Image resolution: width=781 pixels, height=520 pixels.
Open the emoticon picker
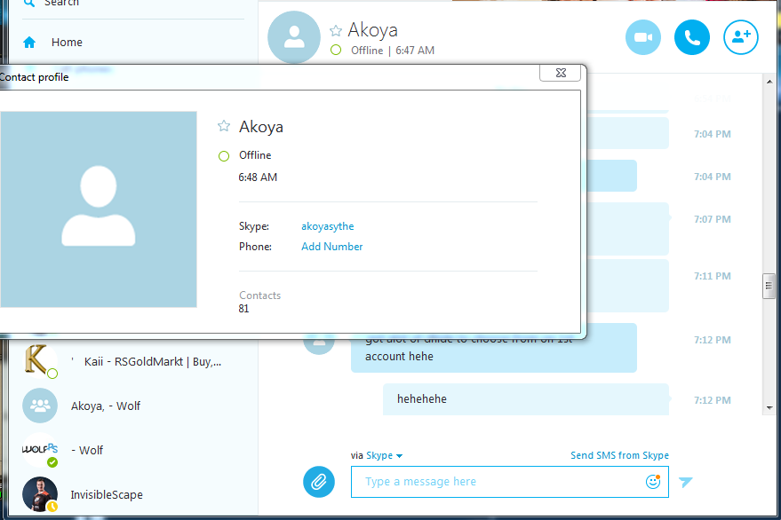[x=652, y=482]
